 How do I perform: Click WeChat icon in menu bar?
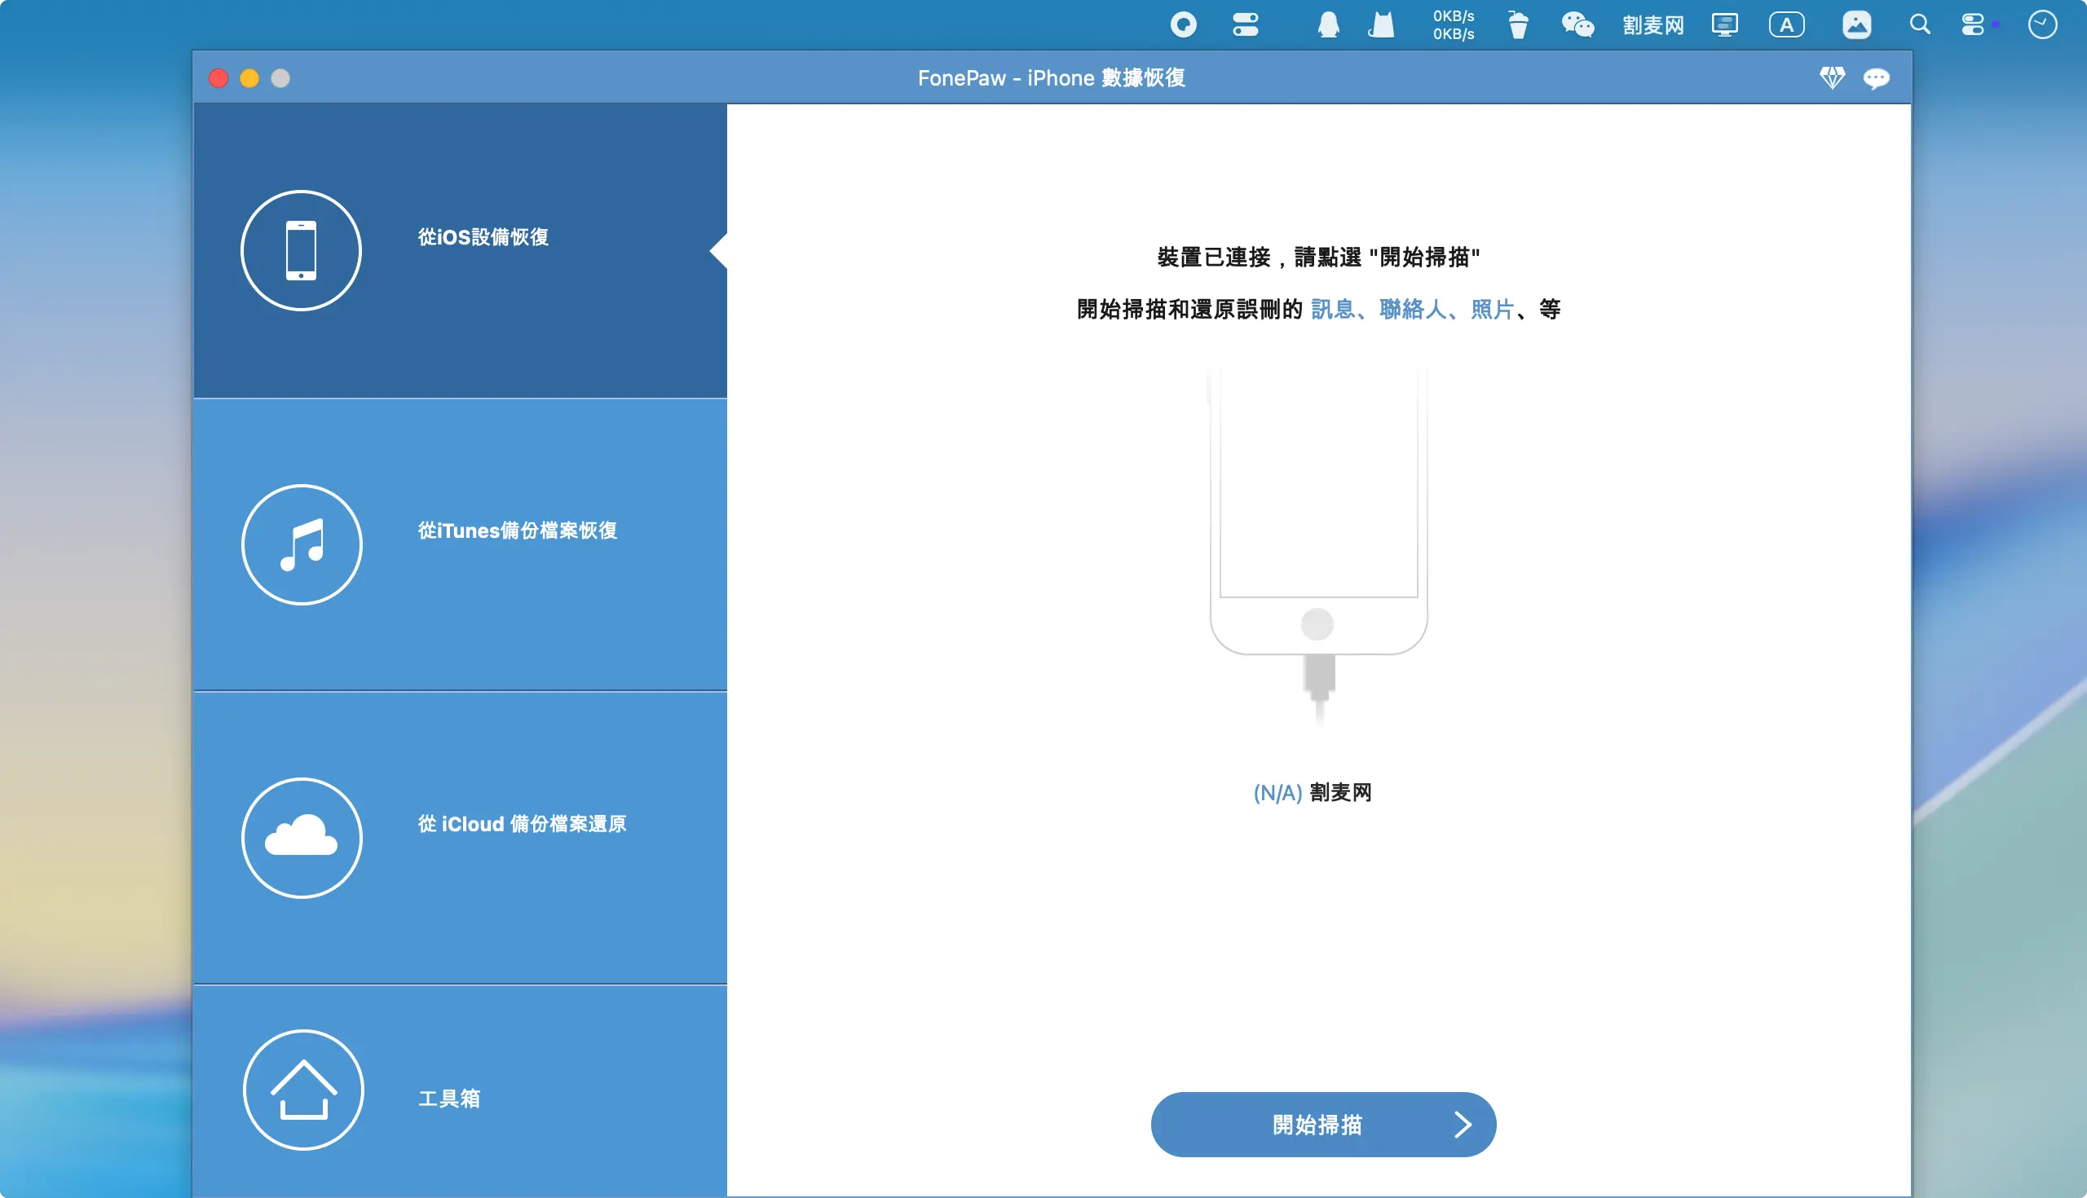[x=1577, y=24]
